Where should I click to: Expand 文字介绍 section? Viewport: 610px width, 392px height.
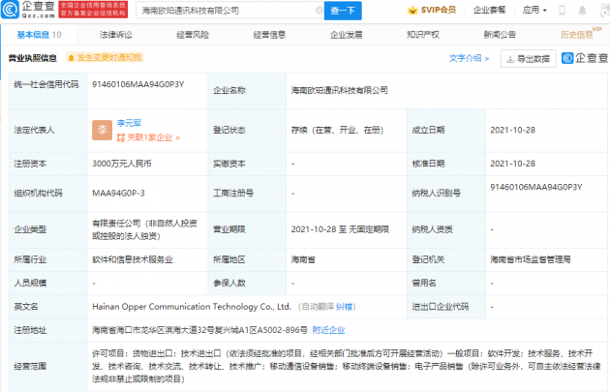tap(469, 58)
